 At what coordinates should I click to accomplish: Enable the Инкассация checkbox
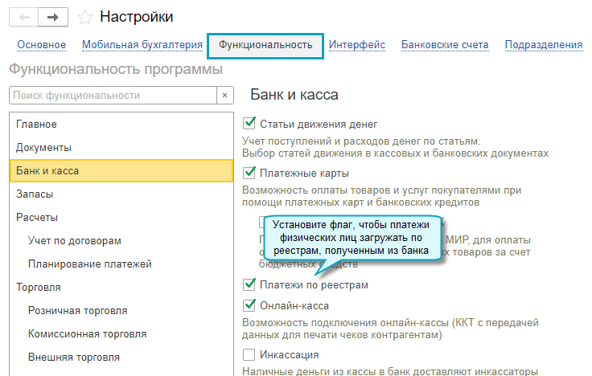pyautogui.click(x=249, y=354)
